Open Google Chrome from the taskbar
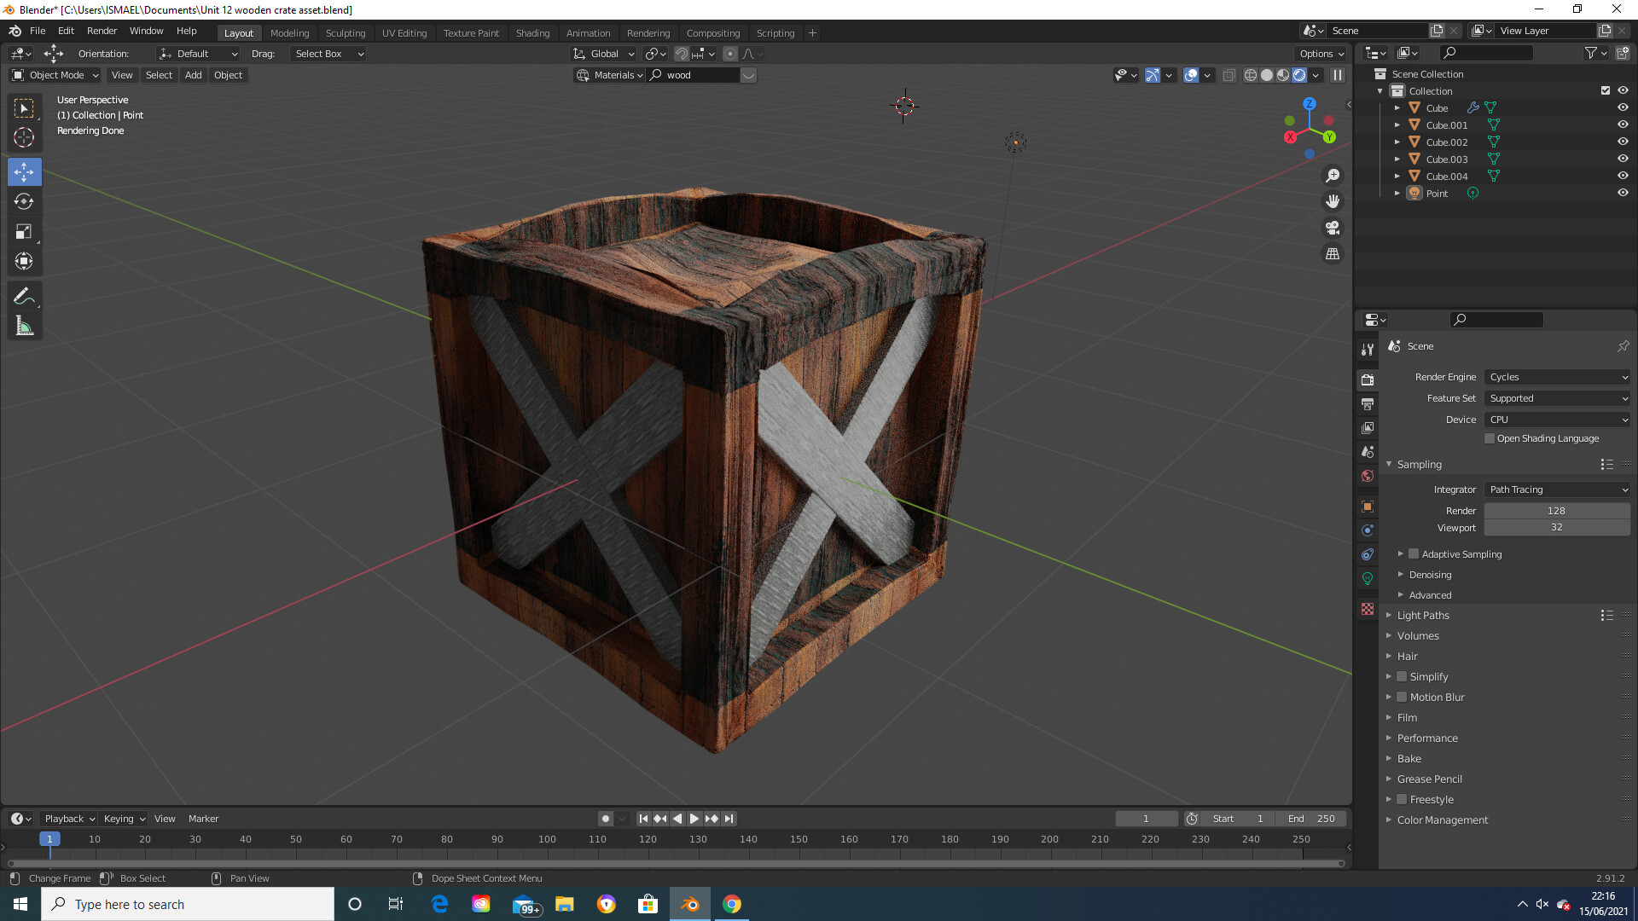Image resolution: width=1638 pixels, height=921 pixels. pos(731,904)
